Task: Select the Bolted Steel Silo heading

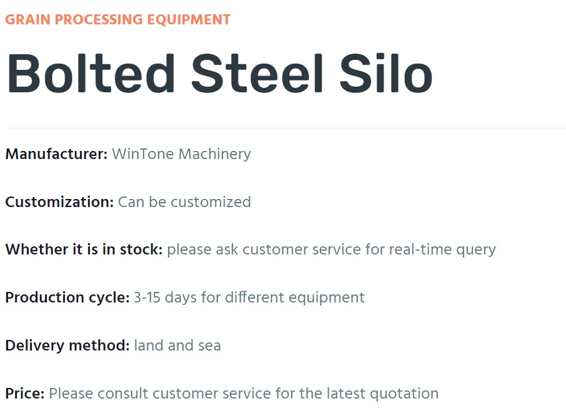Action: 219,74
